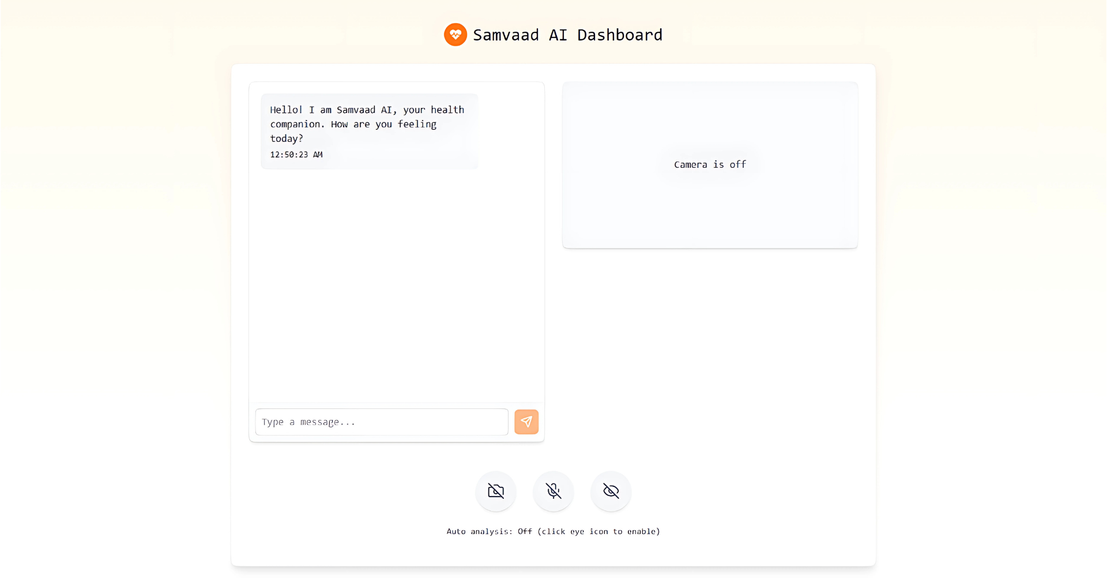This screenshot has height=578, width=1107.
Task: Click blank space below the camera panel
Action: click(x=710, y=346)
